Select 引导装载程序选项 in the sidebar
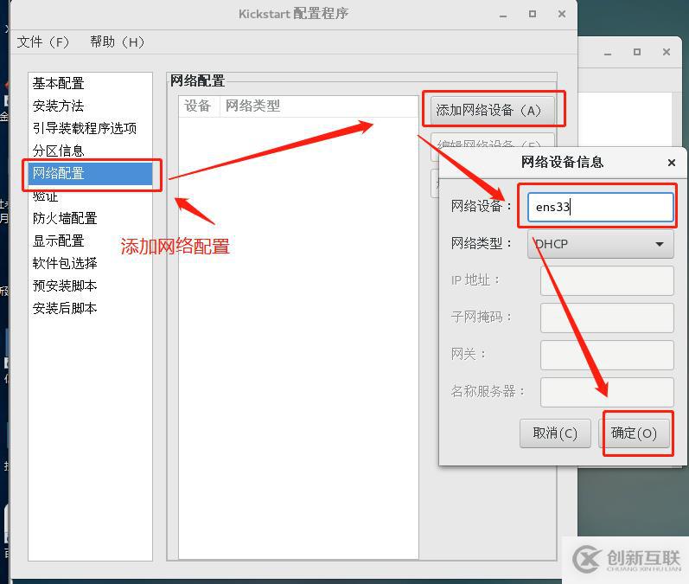 (91, 128)
